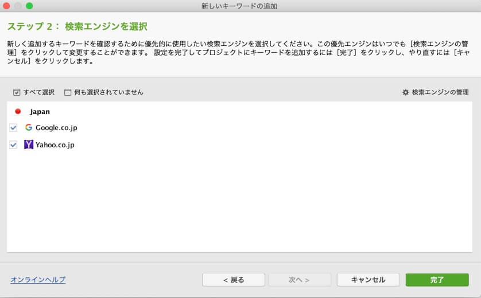Go back with the < 戻る button
The width and height of the screenshot is (481, 298).
(233, 280)
